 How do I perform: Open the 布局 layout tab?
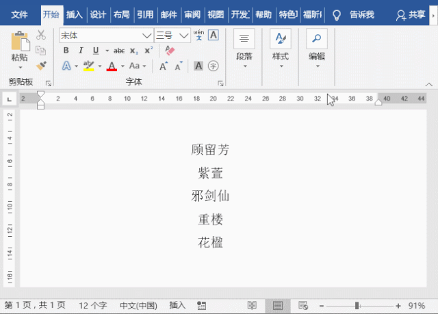pos(121,14)
